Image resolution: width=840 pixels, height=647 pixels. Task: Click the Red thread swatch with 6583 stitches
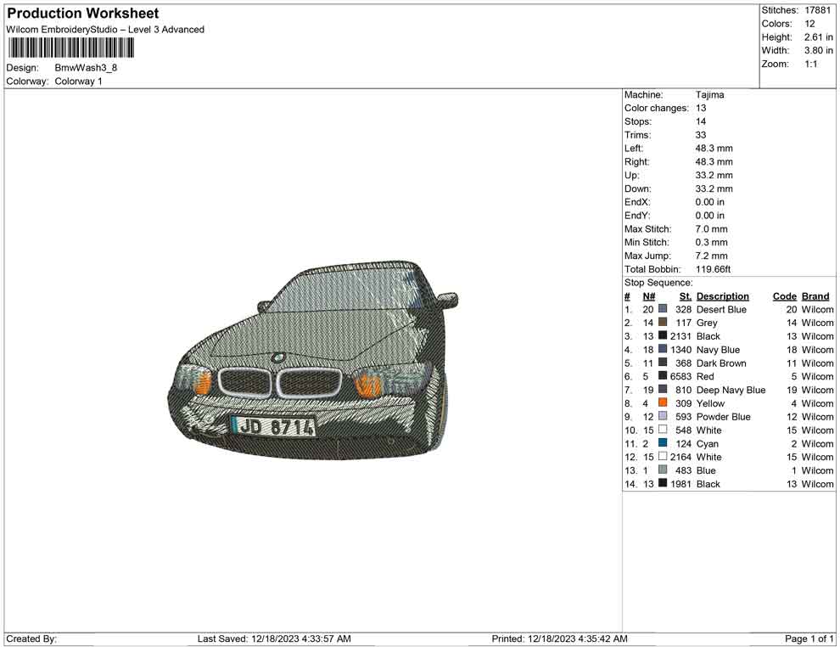pyautogui.click(x=663, y=377)
